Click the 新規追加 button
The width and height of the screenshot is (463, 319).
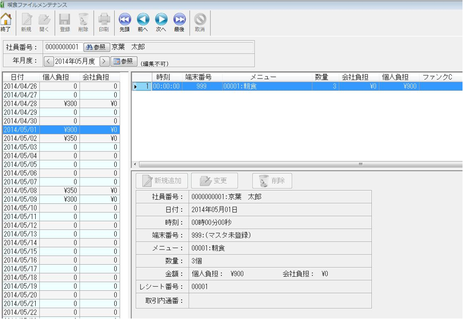click(162, 181)
